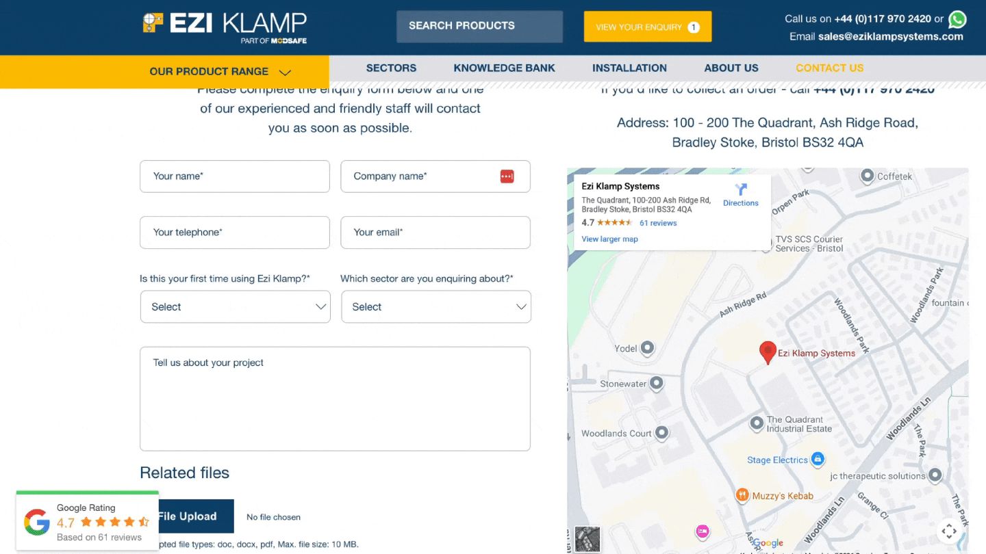This screenshot has width=986, height=554.
Task: Open the Which sector dropdown
Action: [436, 306]
